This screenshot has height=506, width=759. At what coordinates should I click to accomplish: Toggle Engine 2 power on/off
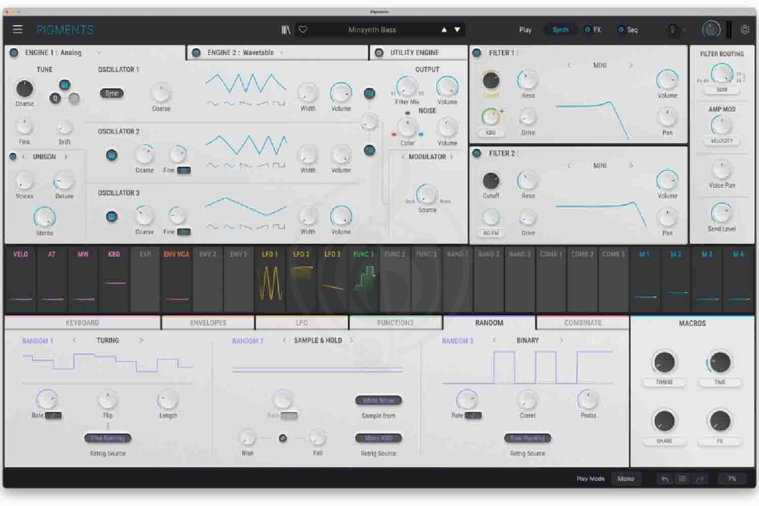pos(196,53)
